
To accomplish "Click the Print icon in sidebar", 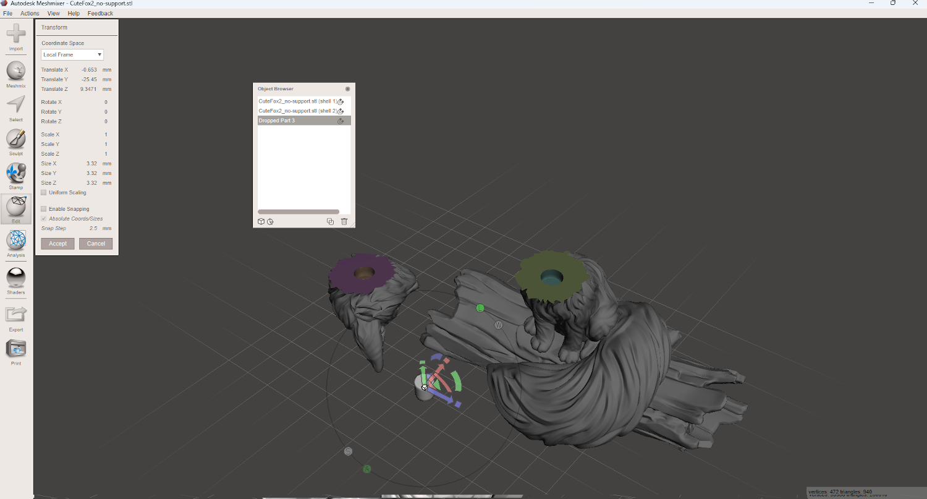I will [16, 349].
